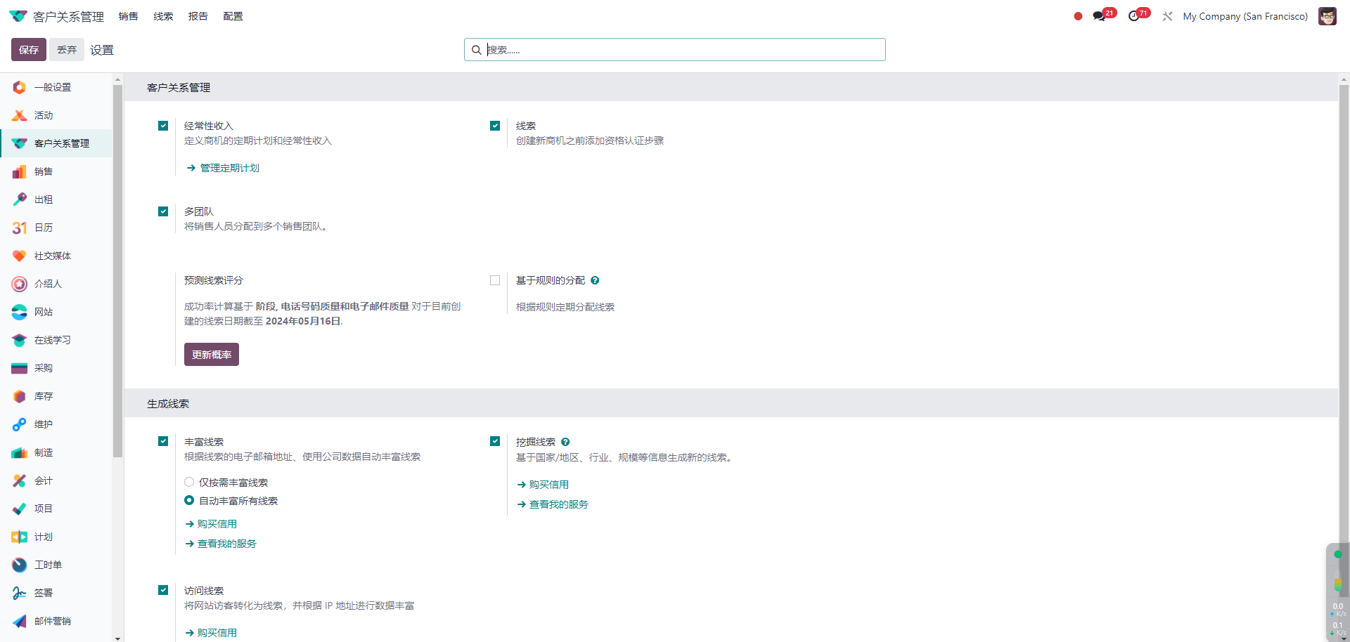Uncheck the 经常性收入 checkbox
The width and height of the screenshot is (1350, 642).
(163, 126)
